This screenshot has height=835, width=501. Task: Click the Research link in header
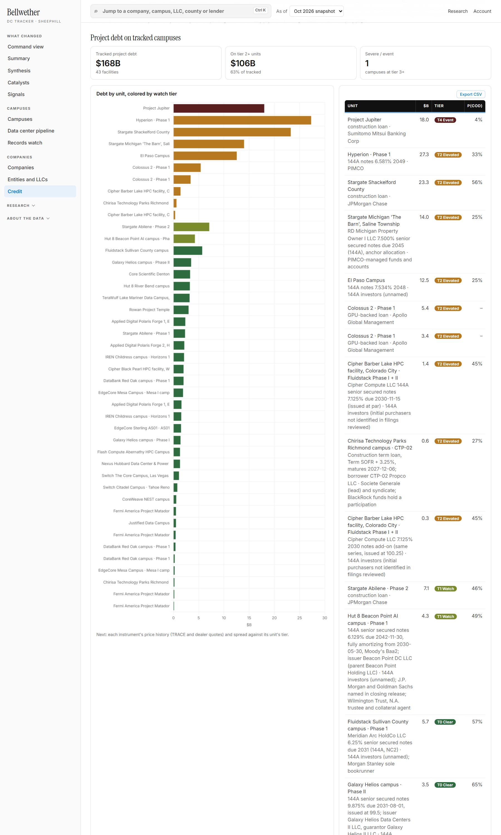click(x=458, y=11)
